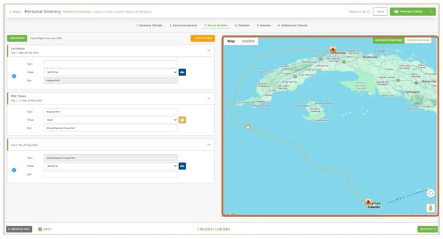Select the 3. Route Builder tab

click(216, 25)
